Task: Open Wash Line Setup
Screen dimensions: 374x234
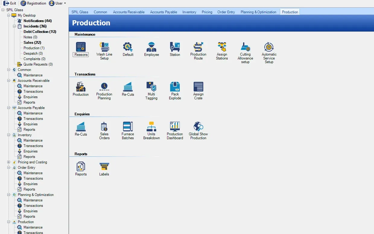Action: click(104, 51)
